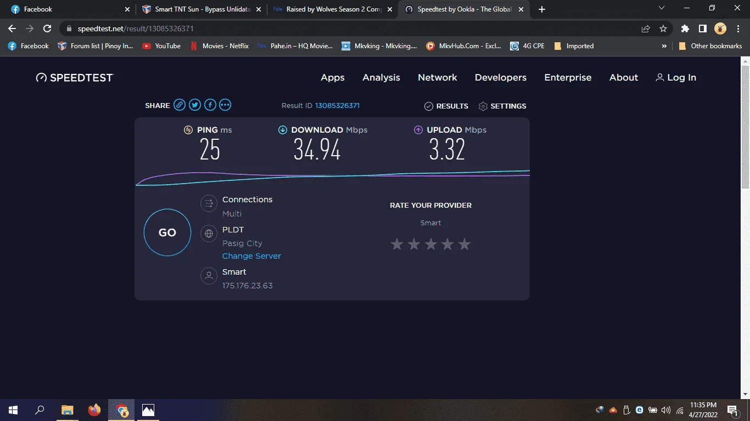
Task: Click the IP address 175.176.23.63
Action: [247, 286]
